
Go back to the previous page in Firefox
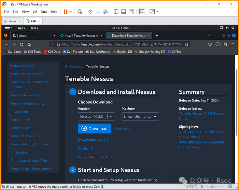coord(6,44)
